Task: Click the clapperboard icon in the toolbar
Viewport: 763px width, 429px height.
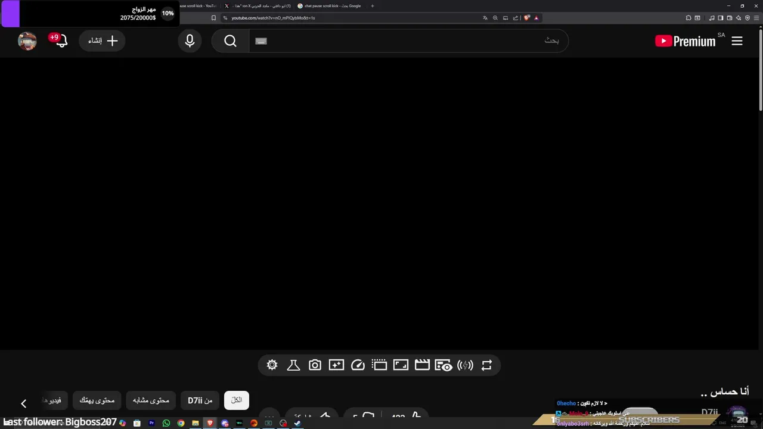Action: 422,365
